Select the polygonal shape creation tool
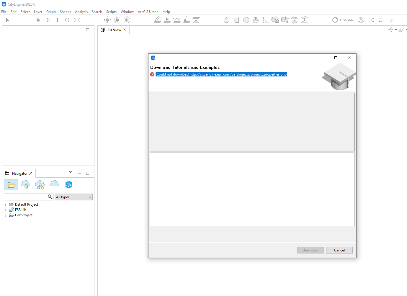 point(227,20)
